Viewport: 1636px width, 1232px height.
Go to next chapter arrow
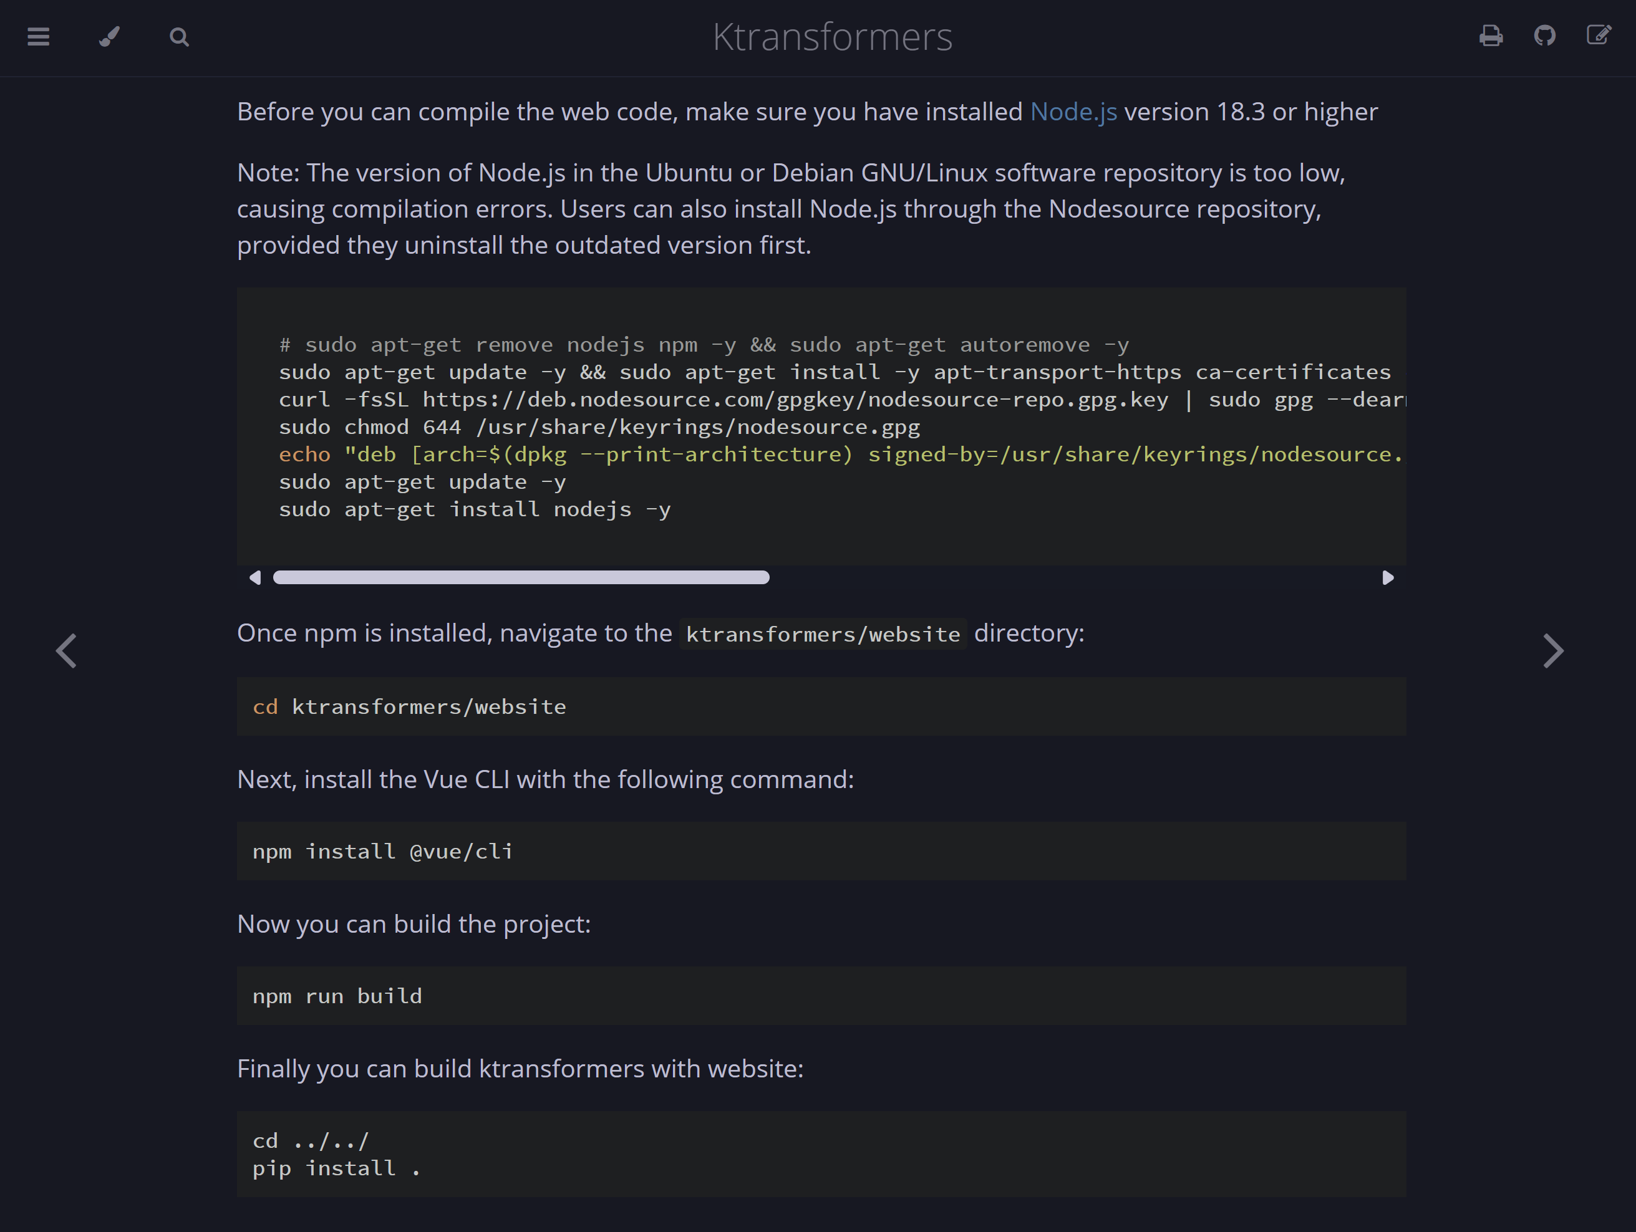[1553, 651]
